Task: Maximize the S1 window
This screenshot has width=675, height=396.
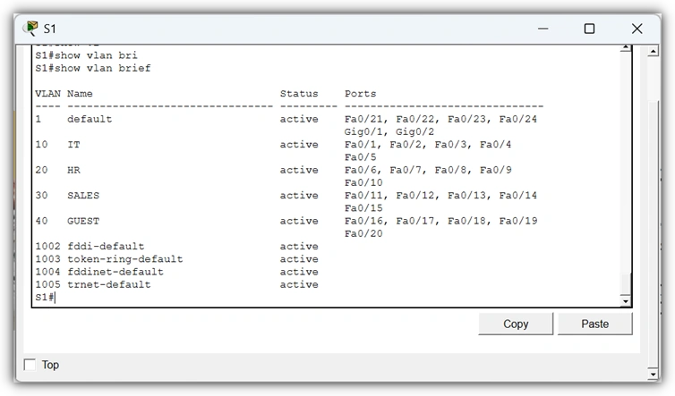Action: 589,29
